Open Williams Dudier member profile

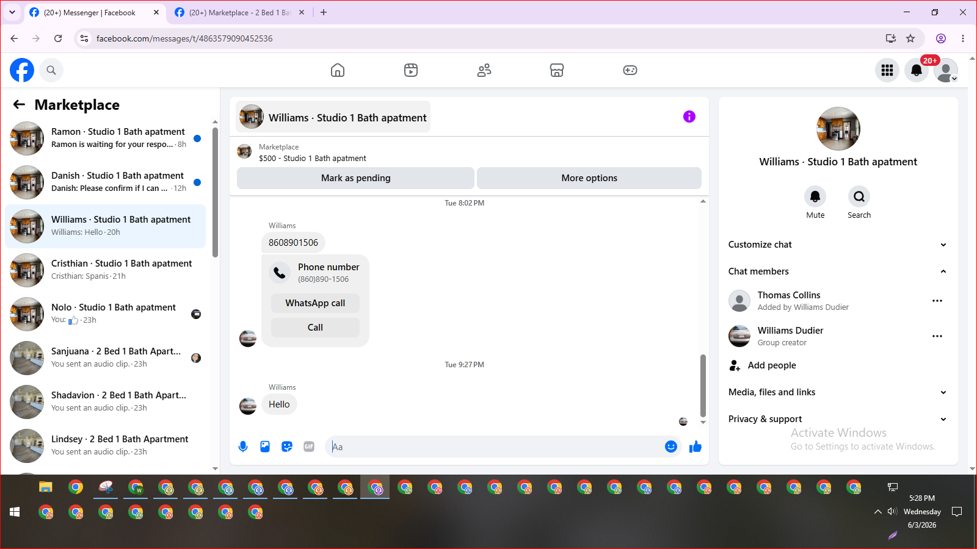pyautogui.click(x=790, y=331)
